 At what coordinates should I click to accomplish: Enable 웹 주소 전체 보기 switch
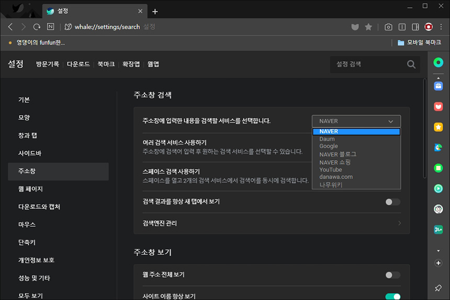(x=392, y=275)
